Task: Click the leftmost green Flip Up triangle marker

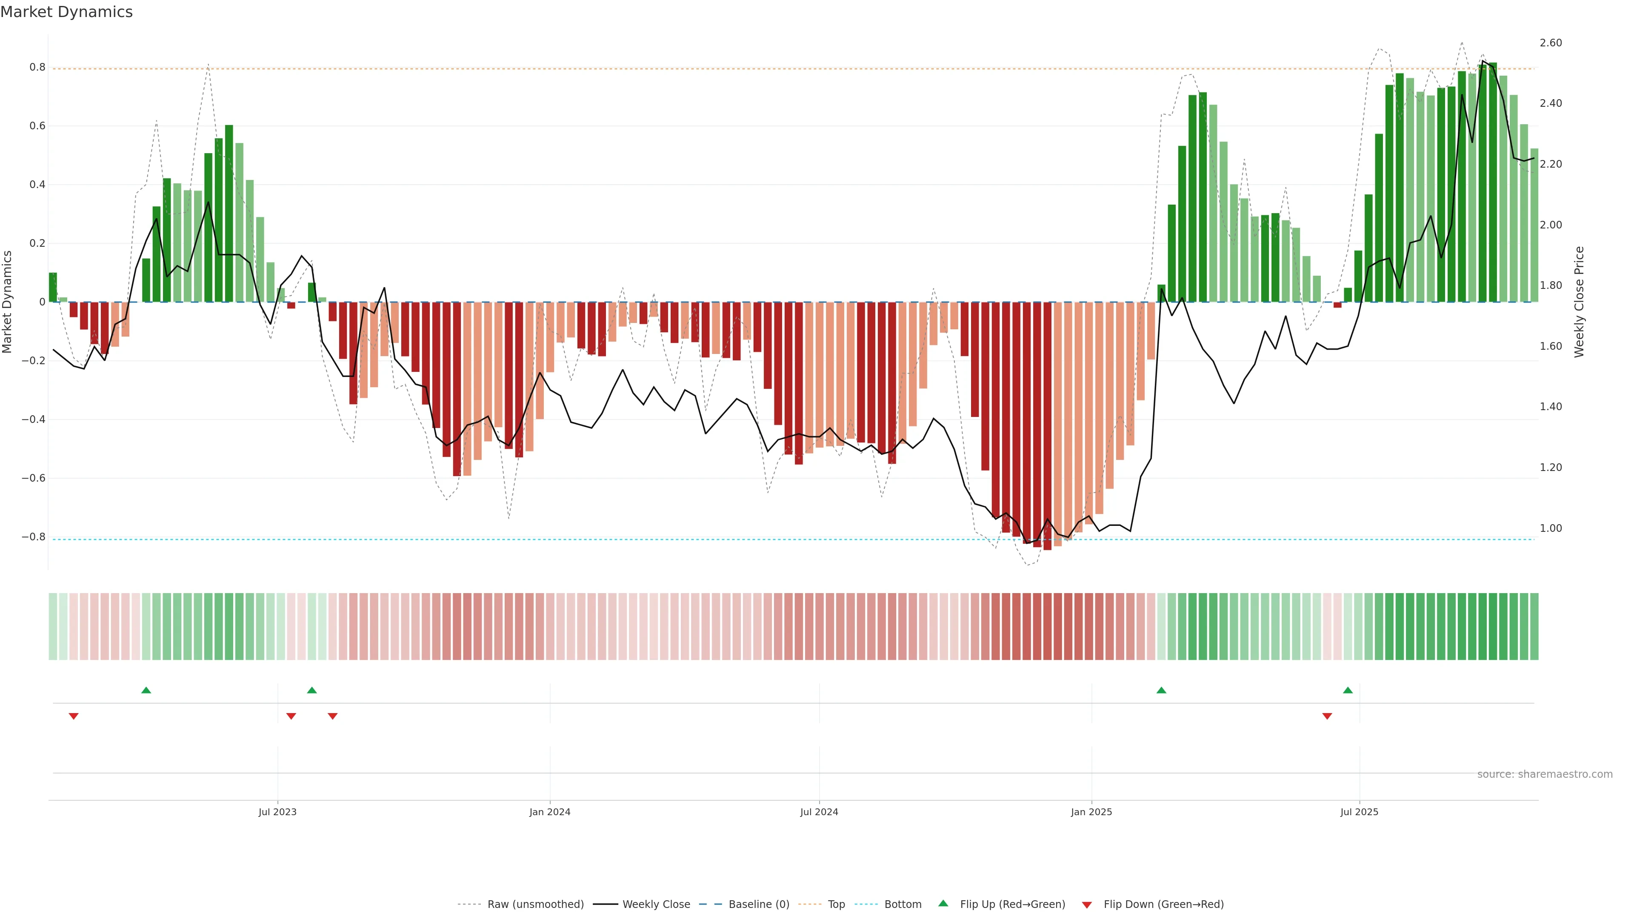Action: coord(146,690)
